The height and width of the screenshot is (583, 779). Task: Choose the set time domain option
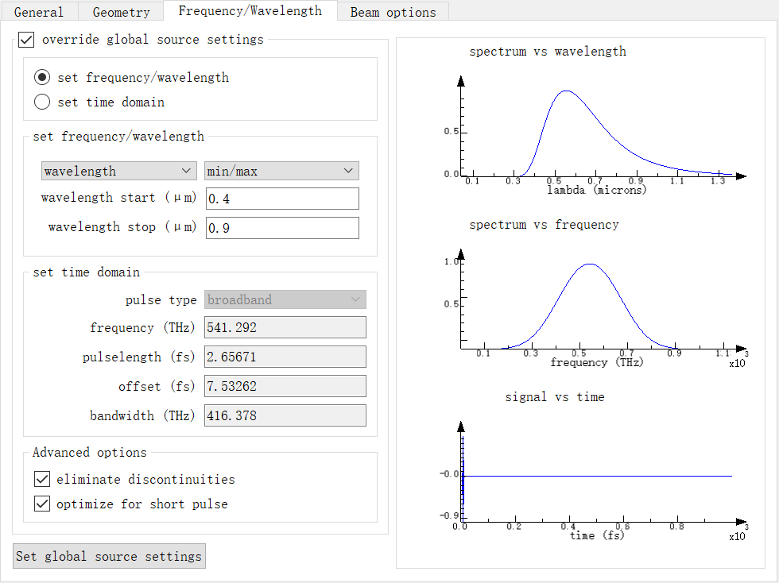click(x=43, y=102)
